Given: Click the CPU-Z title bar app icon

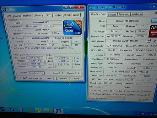Looking at the screenshot, I should tap(4, 9).
